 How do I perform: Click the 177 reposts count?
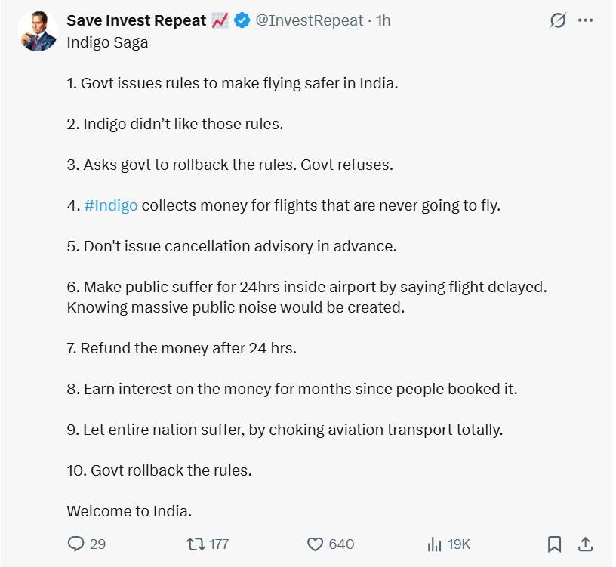219,544
